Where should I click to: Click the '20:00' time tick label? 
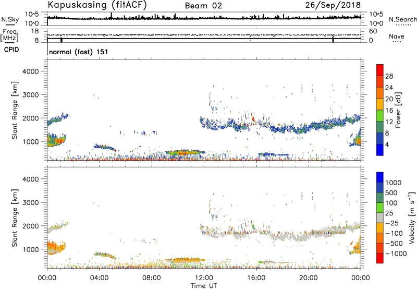309,278
